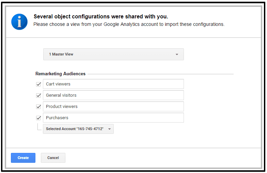Select the Purchasers text input
Screen dimensions: 267x173
tap(113, 118)
